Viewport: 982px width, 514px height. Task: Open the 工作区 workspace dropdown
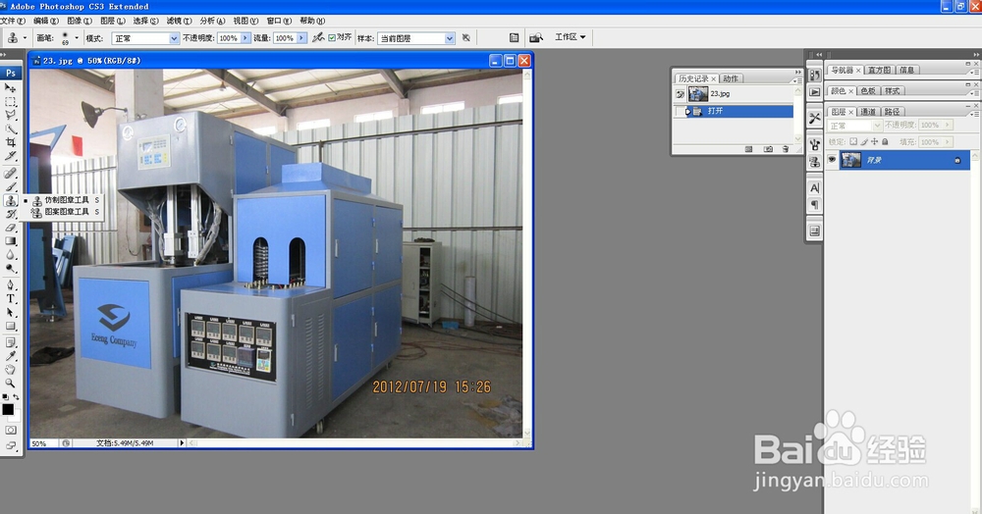[x=570, y=37]
